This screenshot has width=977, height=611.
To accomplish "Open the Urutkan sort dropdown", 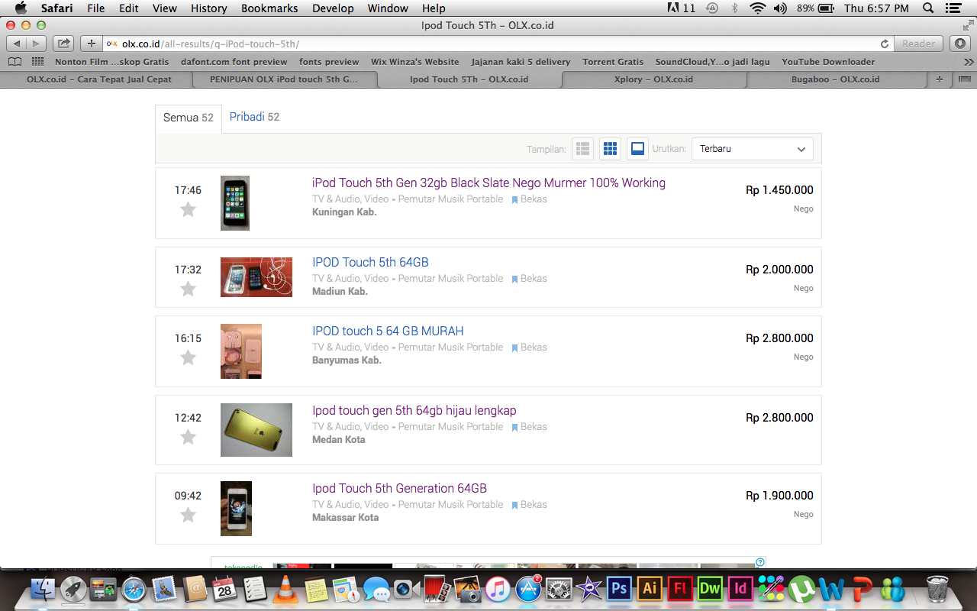I will click(x=753, y=149).
